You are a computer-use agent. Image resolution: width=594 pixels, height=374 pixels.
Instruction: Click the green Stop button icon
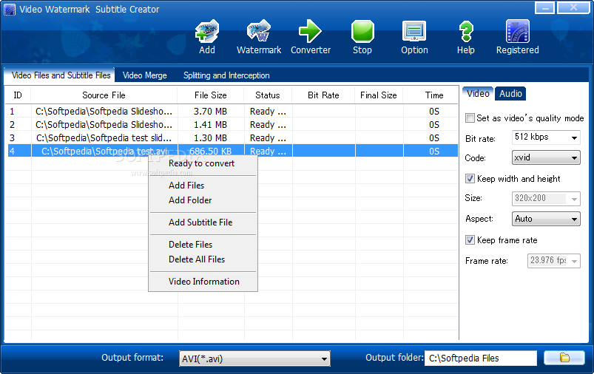coord(362,31)
